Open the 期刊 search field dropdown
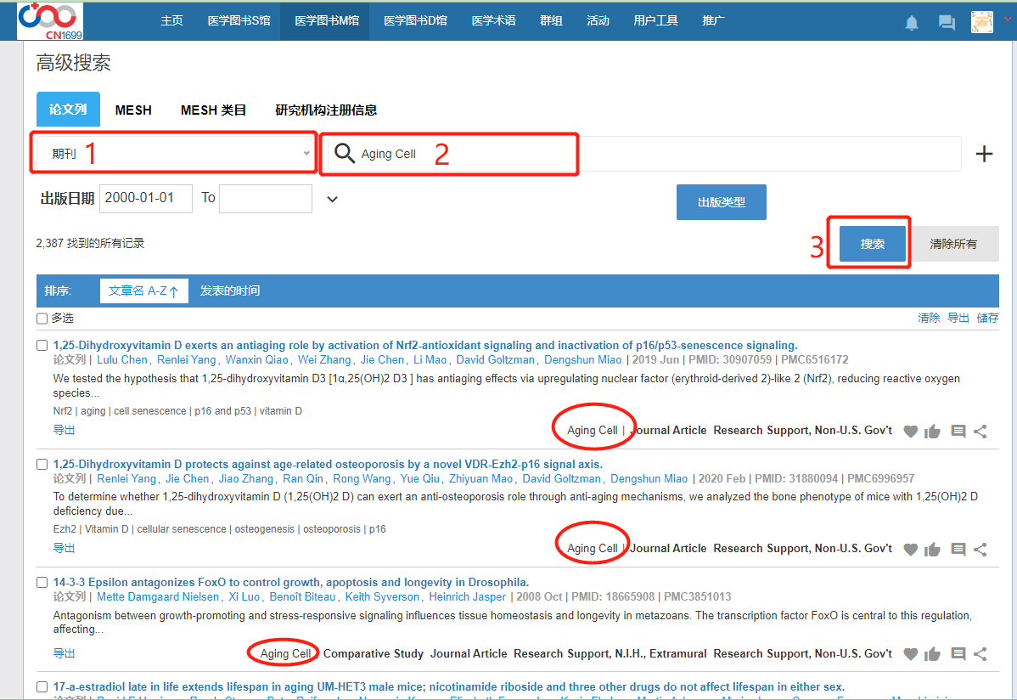This screenshot has width=1017, height=700. (174, 154)
